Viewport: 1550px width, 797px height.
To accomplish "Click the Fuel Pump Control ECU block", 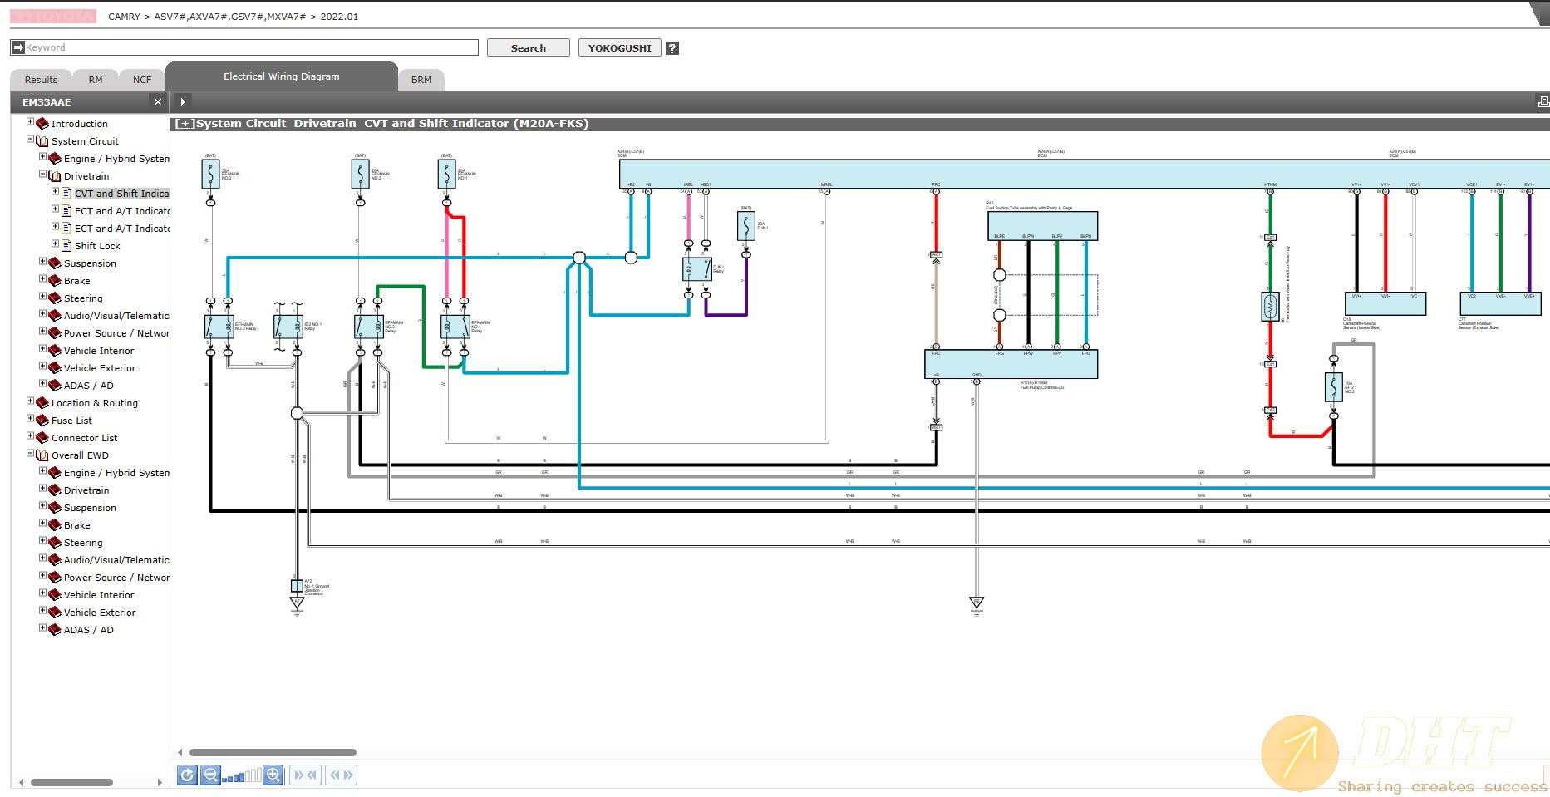I will click(x=1011, y=364).
